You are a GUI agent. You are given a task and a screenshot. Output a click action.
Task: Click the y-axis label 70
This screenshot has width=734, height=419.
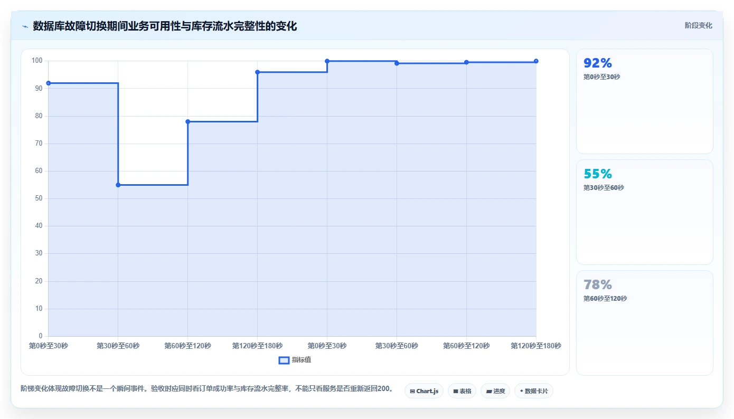39,144
